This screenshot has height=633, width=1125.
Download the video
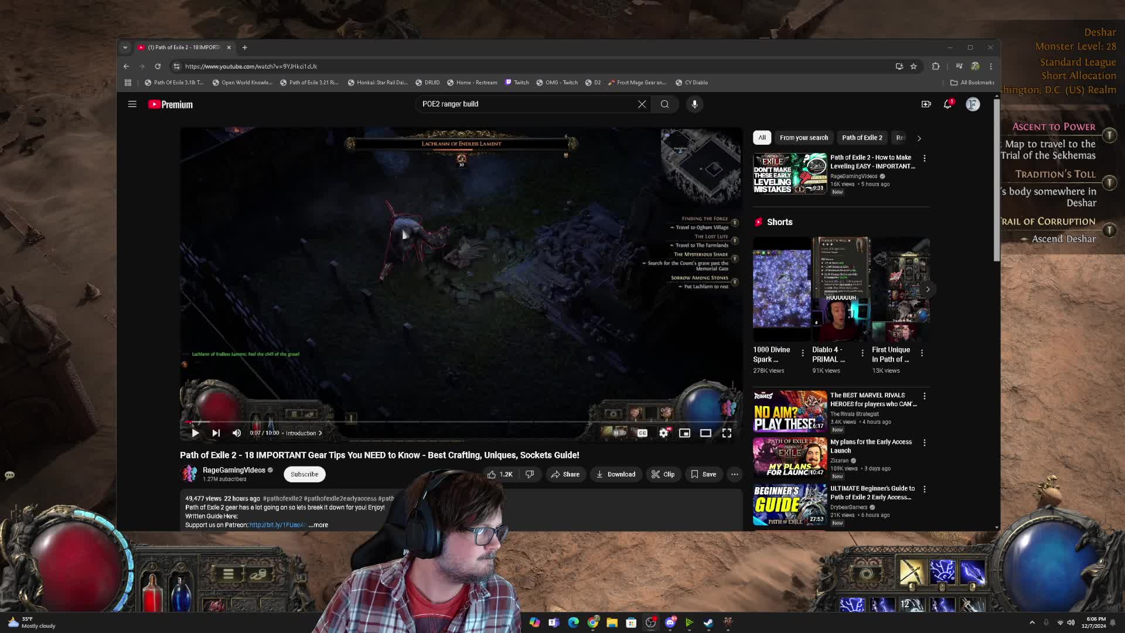click(x=616, y=474)
